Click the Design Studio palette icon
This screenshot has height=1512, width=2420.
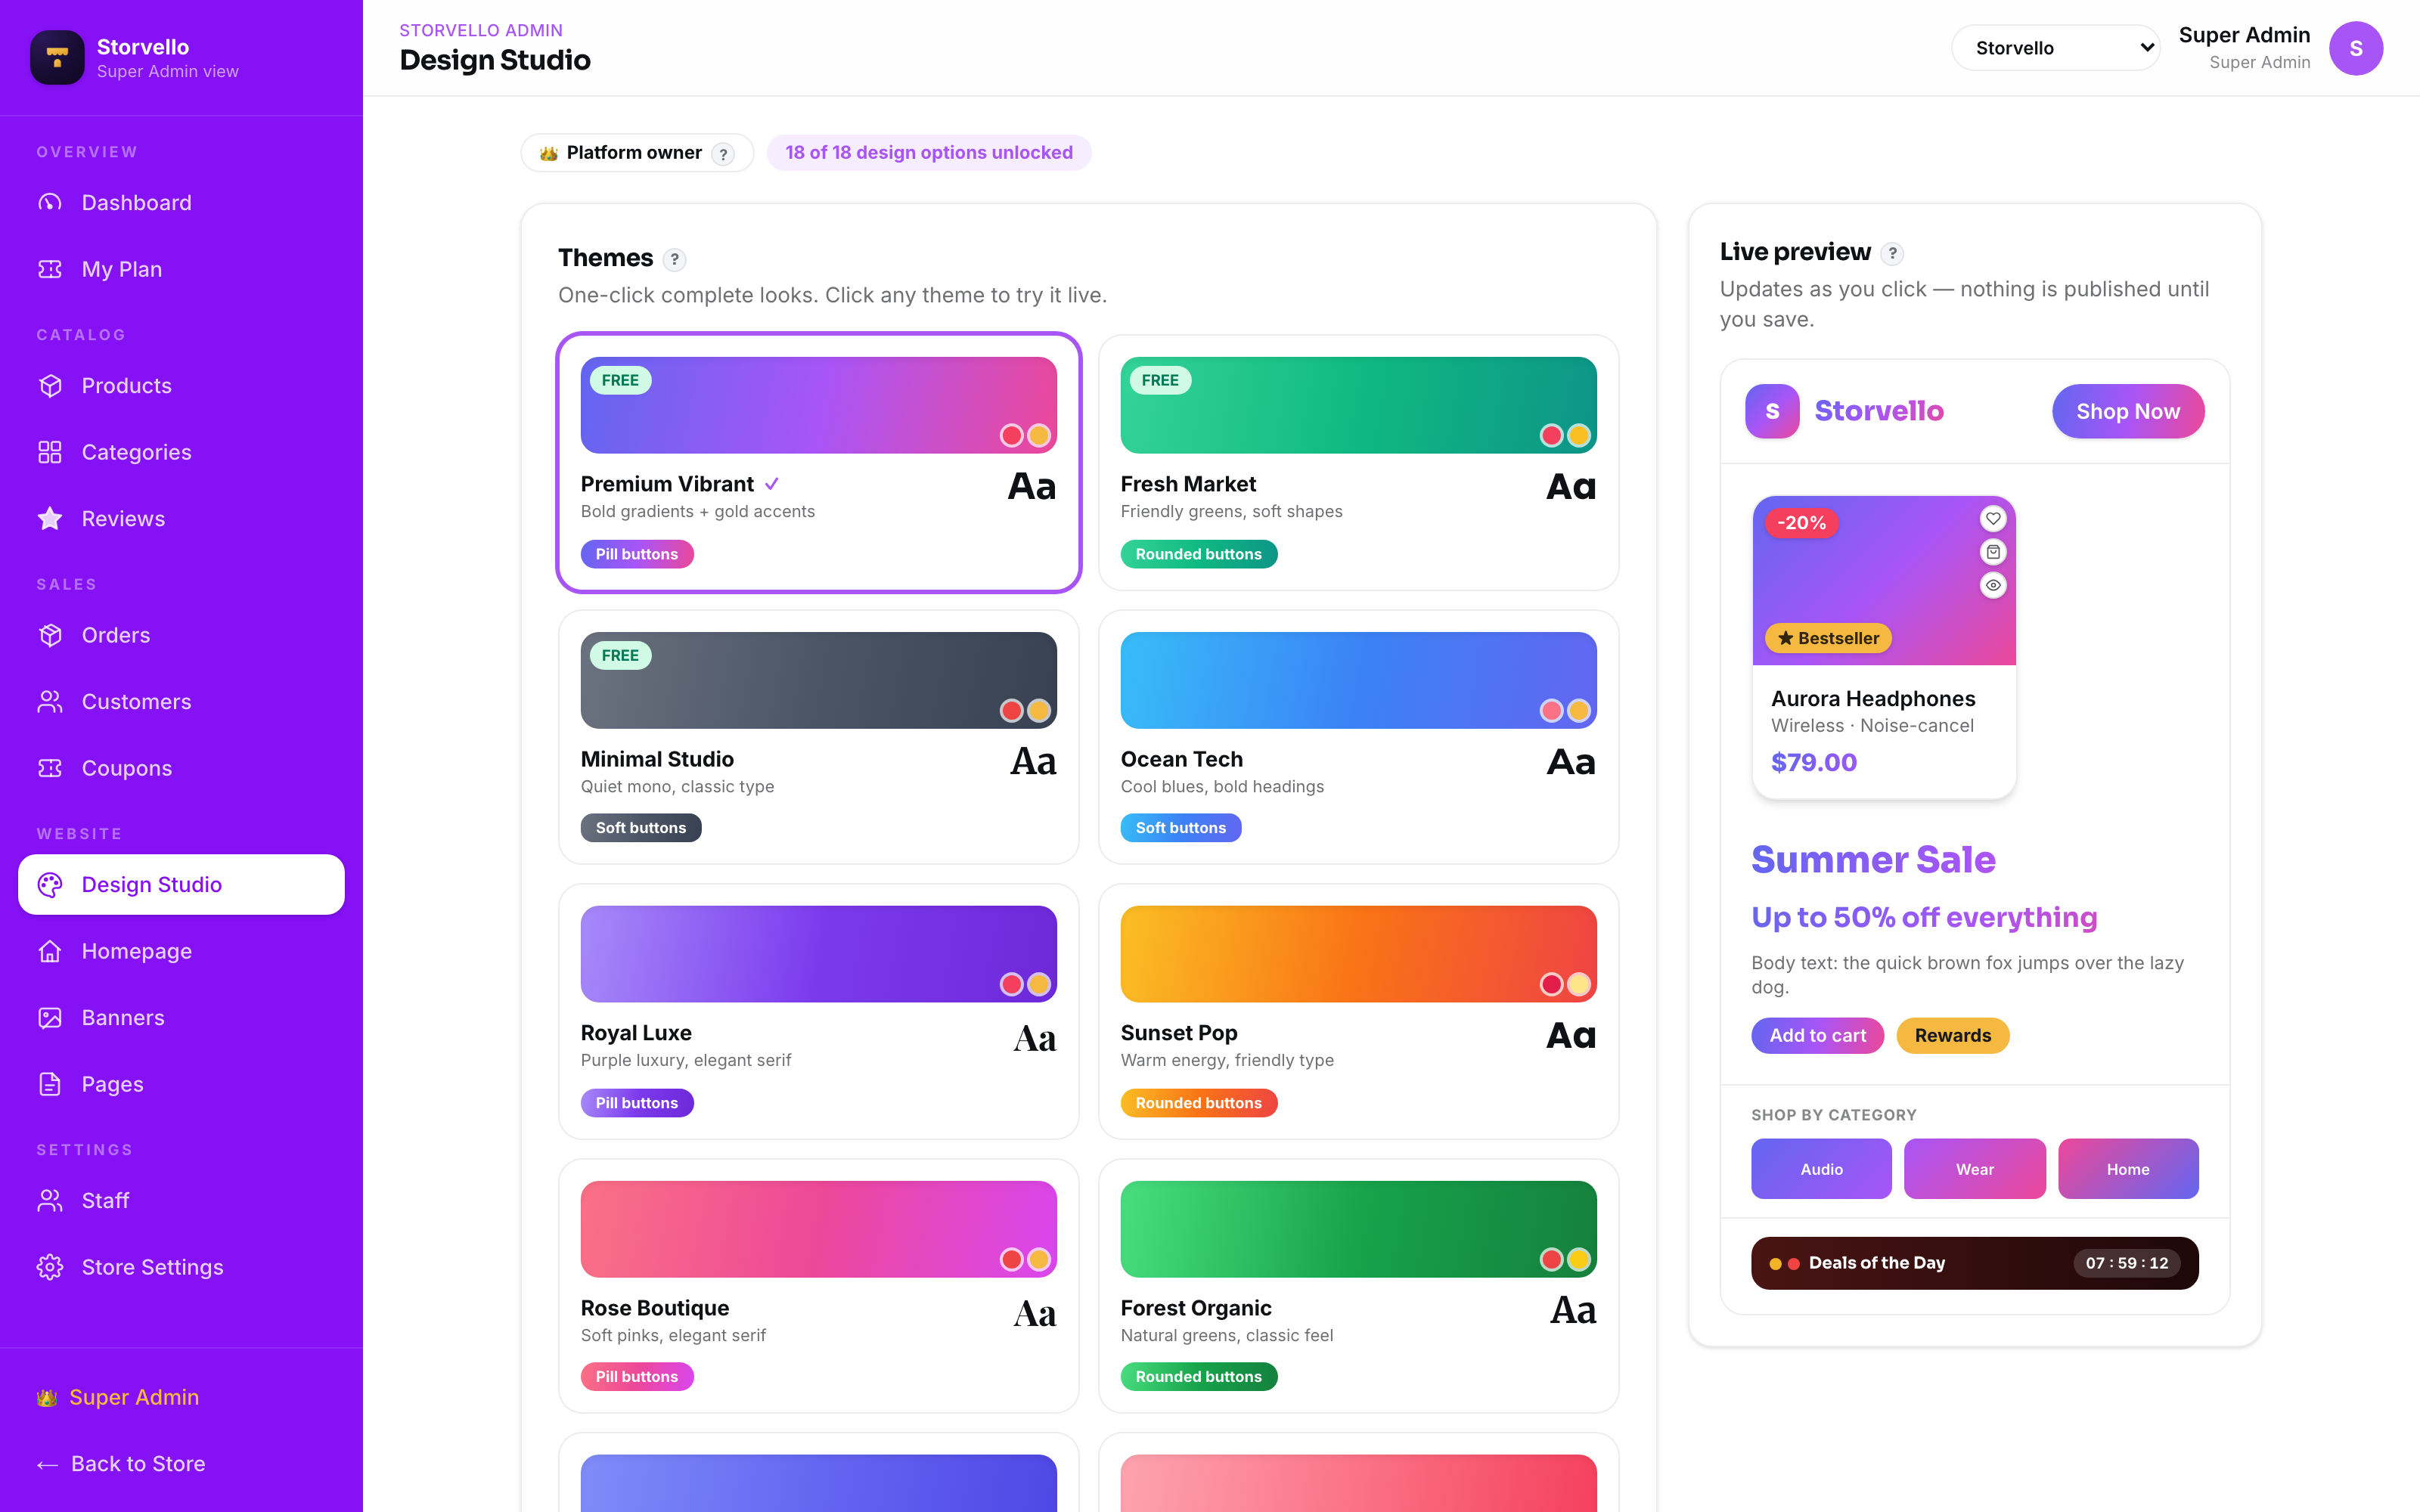pyautogui.click(x=50, y=885)
